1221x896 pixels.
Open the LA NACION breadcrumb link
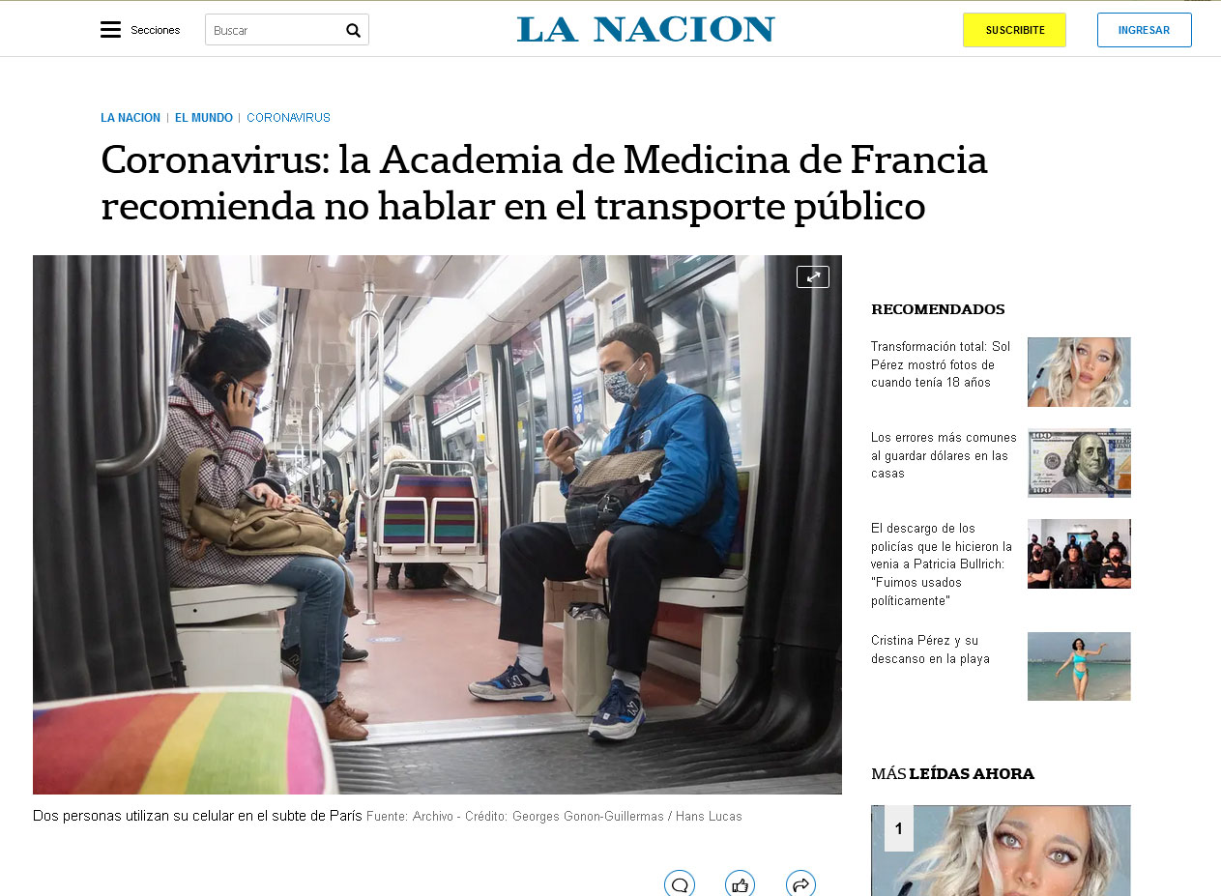click(131, 118)
